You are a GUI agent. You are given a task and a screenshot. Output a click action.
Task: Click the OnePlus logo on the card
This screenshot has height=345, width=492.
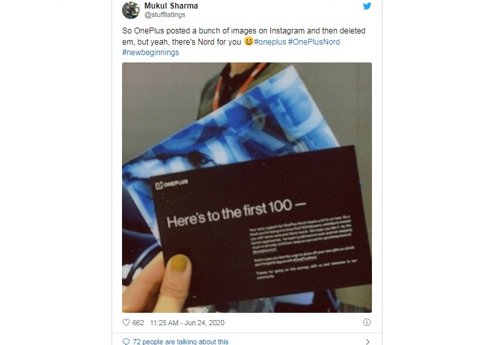pyautogui.click(x=172, y=184)
